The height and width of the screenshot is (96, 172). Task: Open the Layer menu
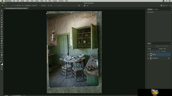27,1
